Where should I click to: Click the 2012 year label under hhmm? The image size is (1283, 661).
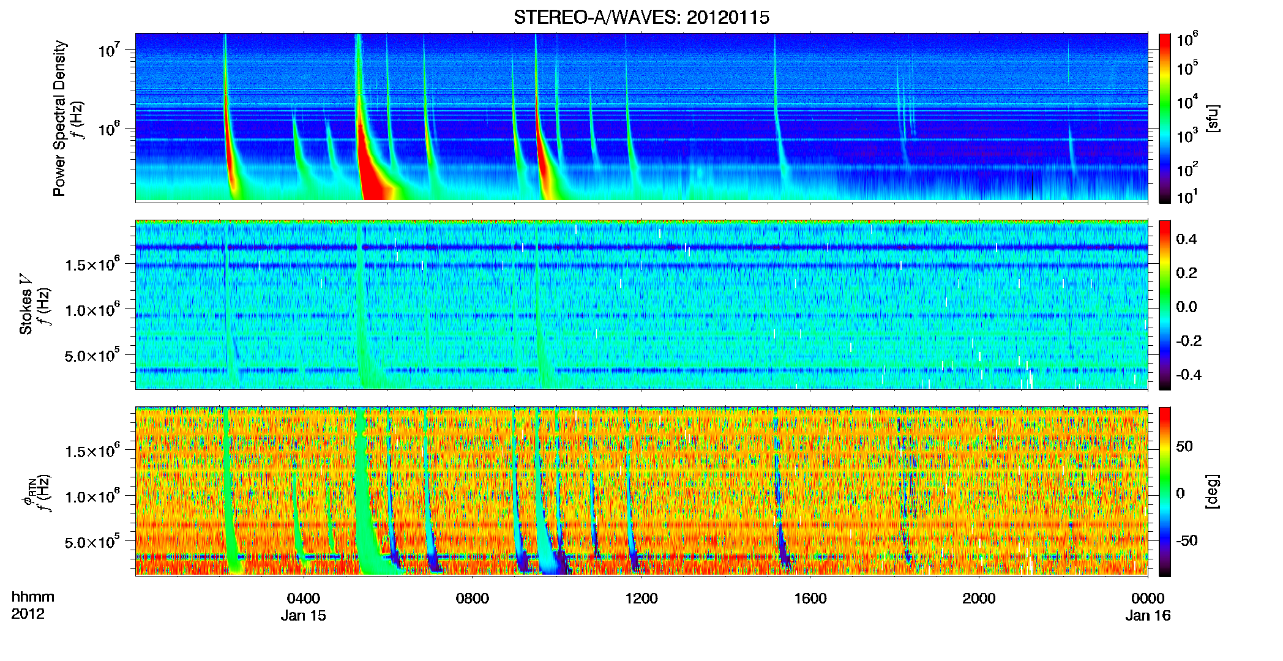(x=28, y=614)
